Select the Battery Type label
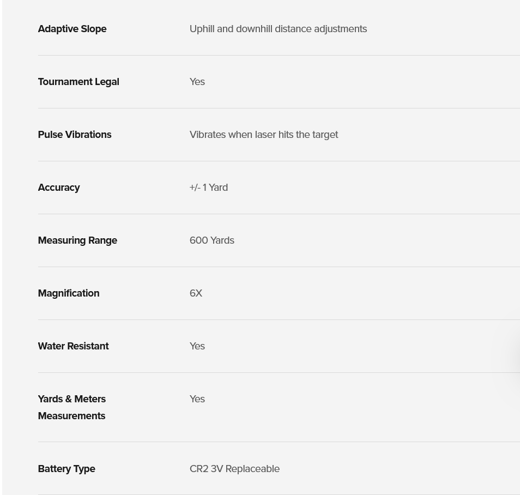This screenshot has height=495, width=520. pos(66,469)
